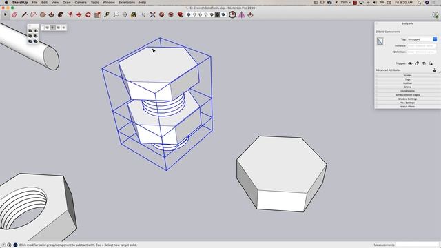
Task: Activate the Push/Pull tool
Action: pos(52,14)
